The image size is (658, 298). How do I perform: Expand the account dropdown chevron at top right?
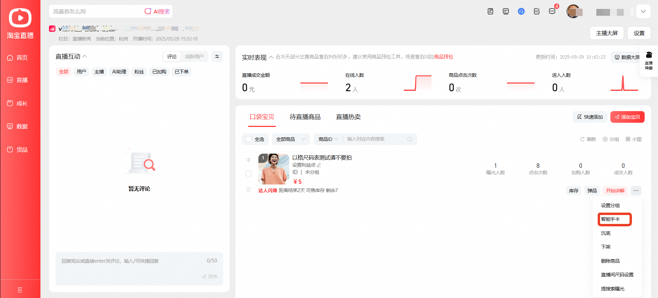tap(643, 11)
